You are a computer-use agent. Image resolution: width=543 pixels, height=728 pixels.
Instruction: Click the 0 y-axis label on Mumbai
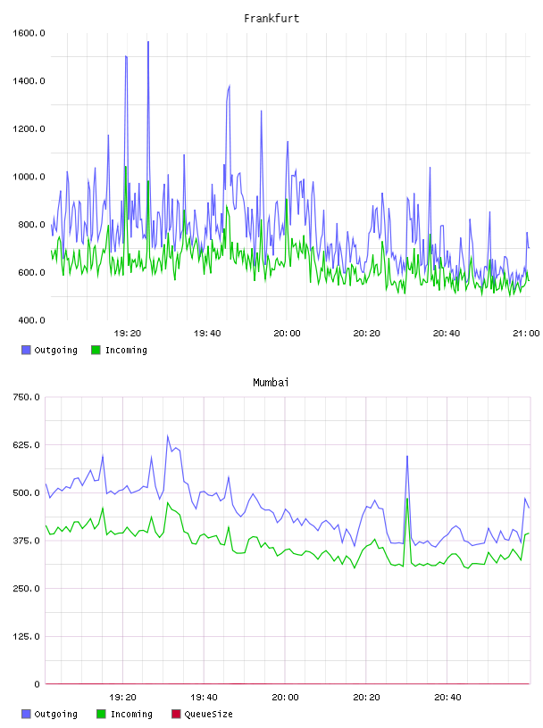37,684
